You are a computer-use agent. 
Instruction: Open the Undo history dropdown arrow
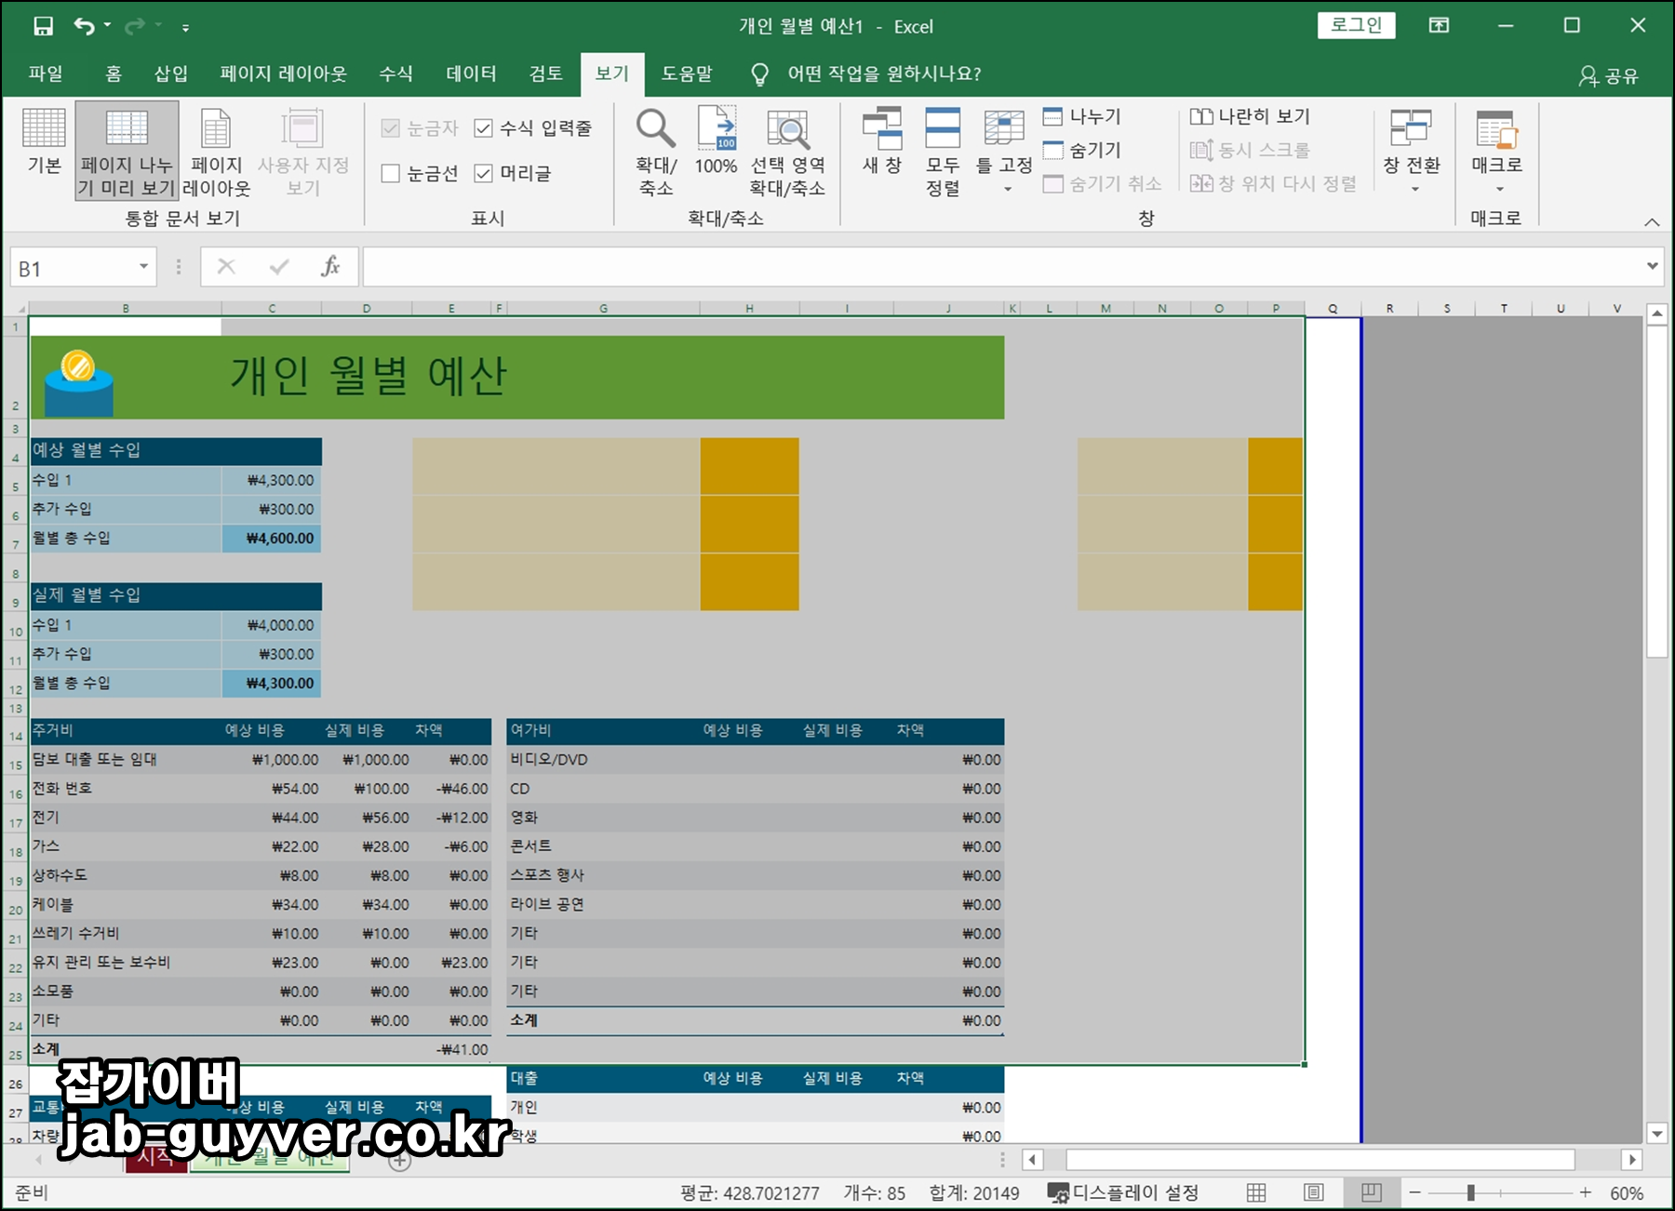107,26
